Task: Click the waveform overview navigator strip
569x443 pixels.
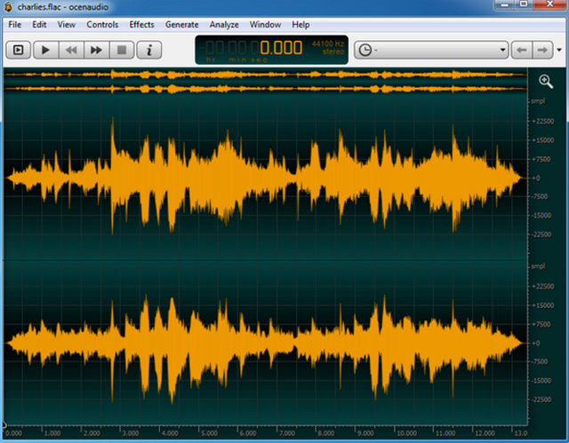Action: pos(265,82)
